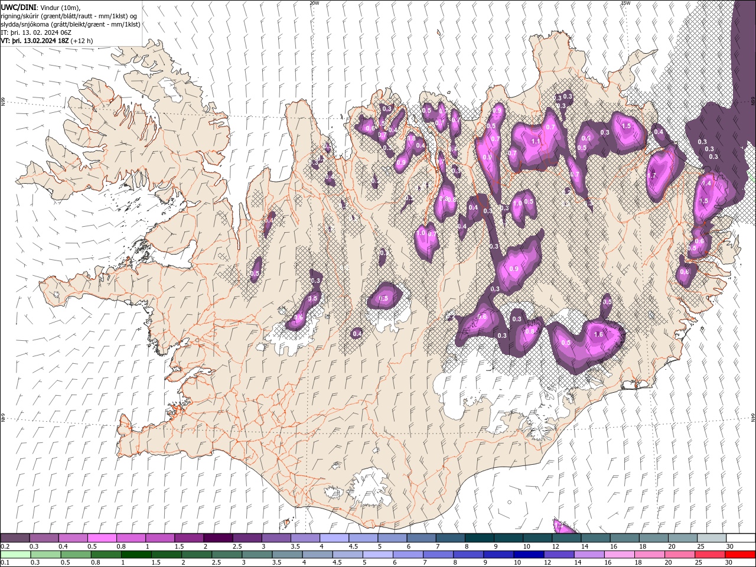756x567 pixels.
Task: Select the pink rain swatch between 18 and 20
Action: click(x=649, y=555)
